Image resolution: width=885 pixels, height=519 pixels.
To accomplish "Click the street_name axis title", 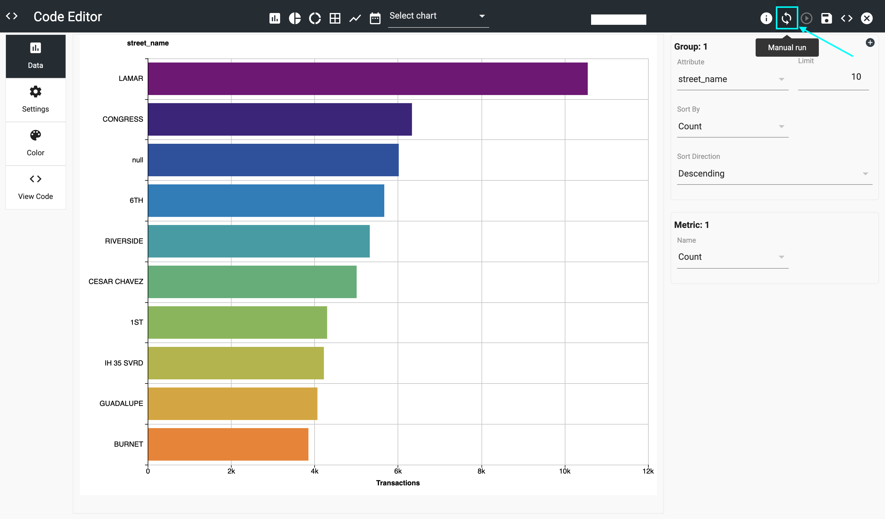I will click(x=147, y=43).
